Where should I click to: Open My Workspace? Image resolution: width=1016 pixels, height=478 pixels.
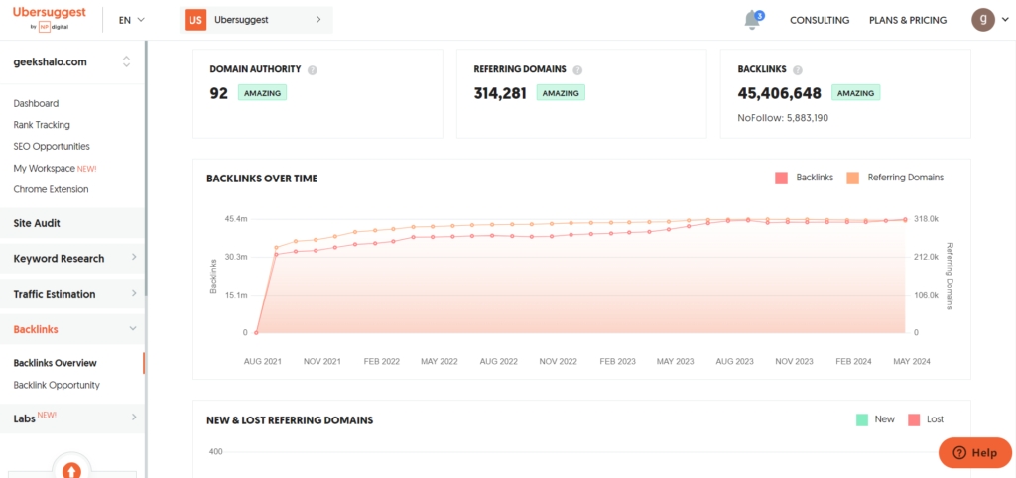(x=55, y=168)
